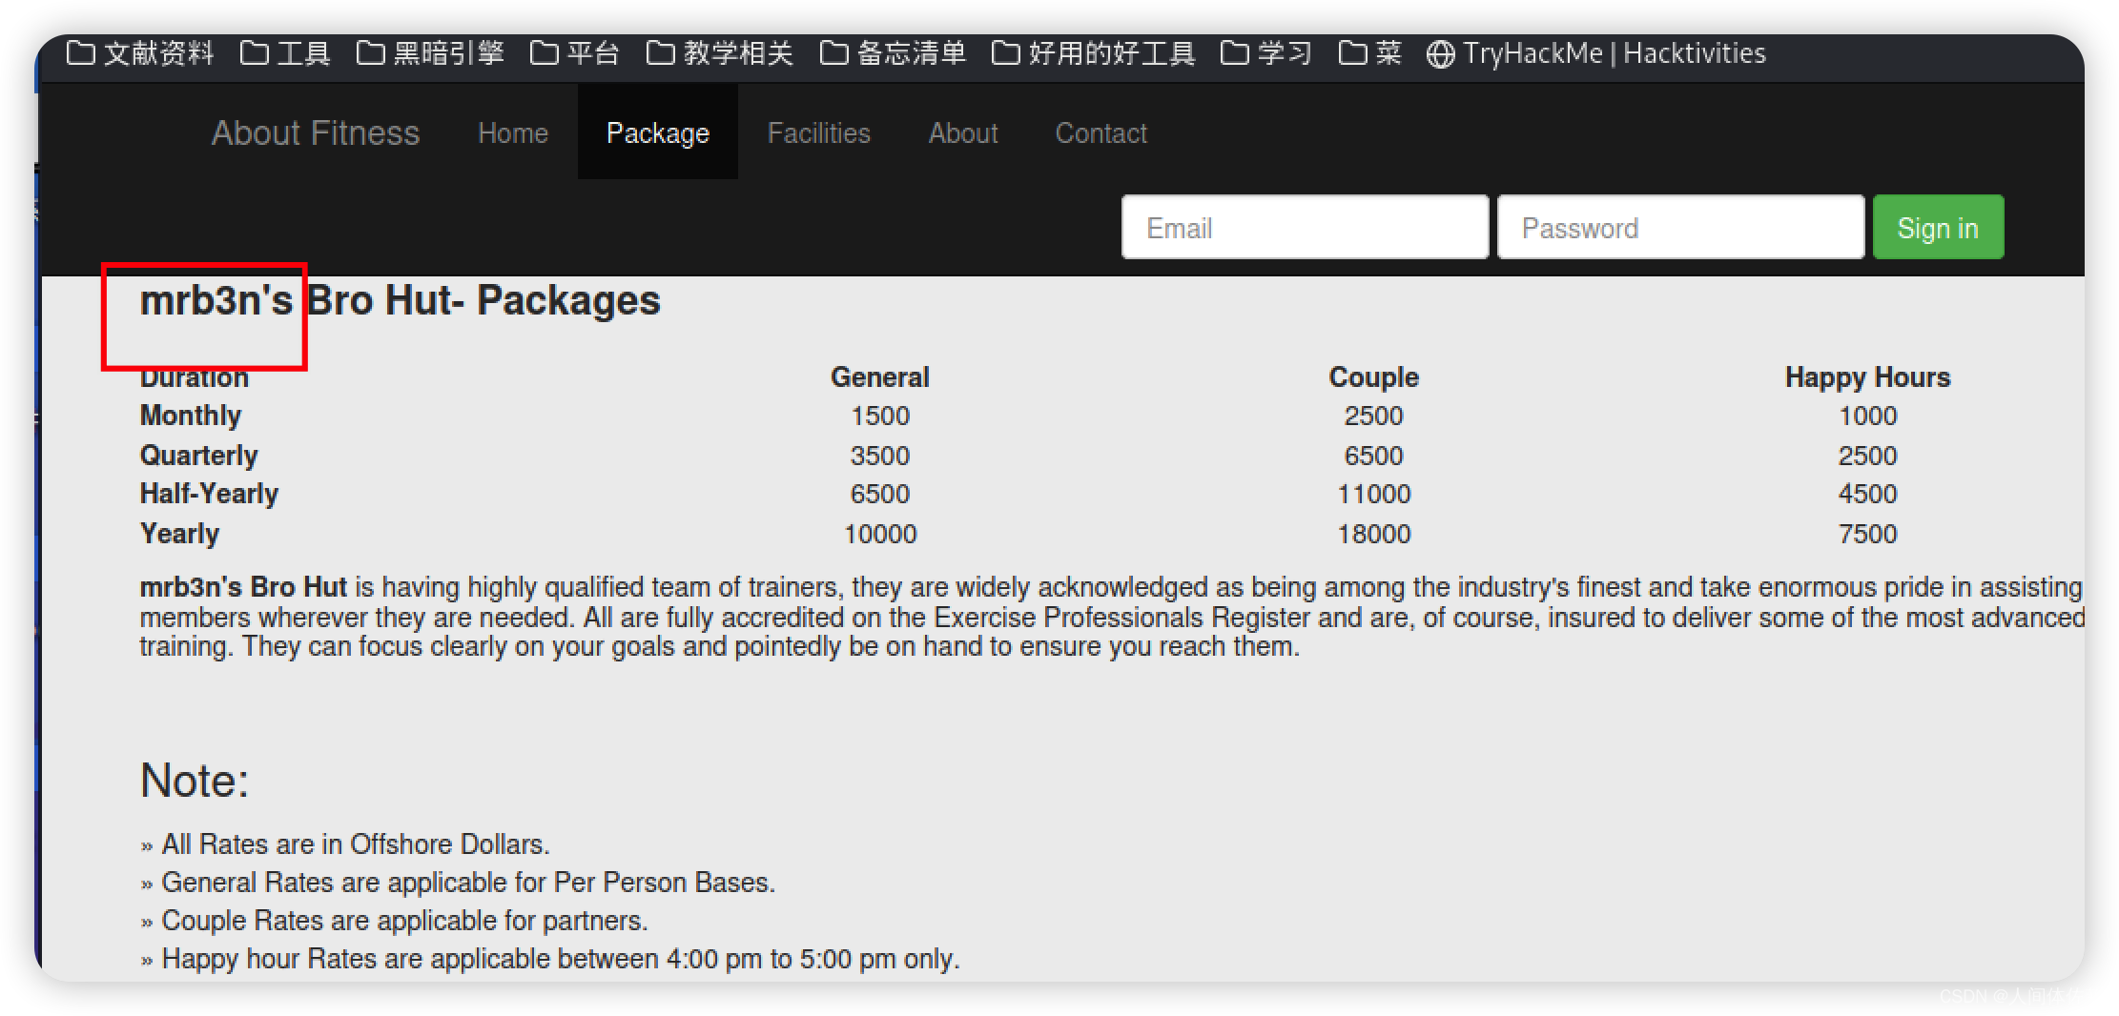Open the 教学相关 bookmark folder
The width and height of the screenshot is (2119, 1016).
(x=720, y=53)
